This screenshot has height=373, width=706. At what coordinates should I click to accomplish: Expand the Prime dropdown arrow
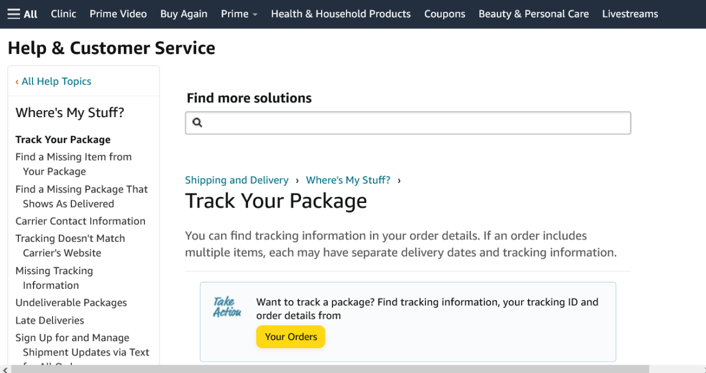[255, 15]
